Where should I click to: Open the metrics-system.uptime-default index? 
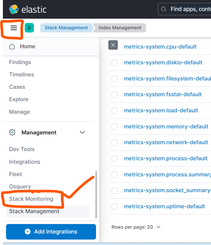pyautogui.click(x=164, y=207)
